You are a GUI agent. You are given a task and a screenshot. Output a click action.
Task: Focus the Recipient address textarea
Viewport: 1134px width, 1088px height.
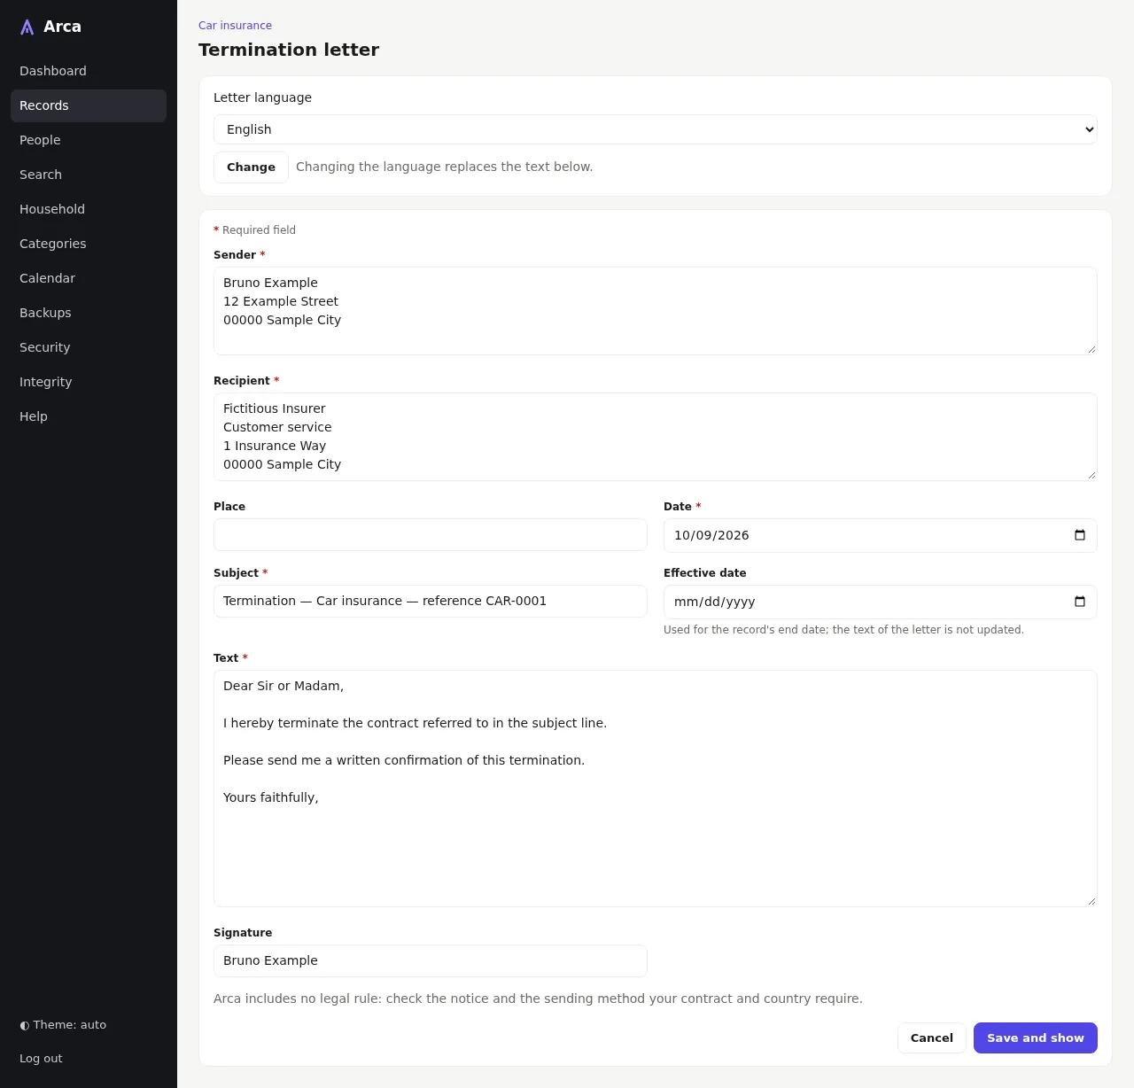tap(656, 437)
